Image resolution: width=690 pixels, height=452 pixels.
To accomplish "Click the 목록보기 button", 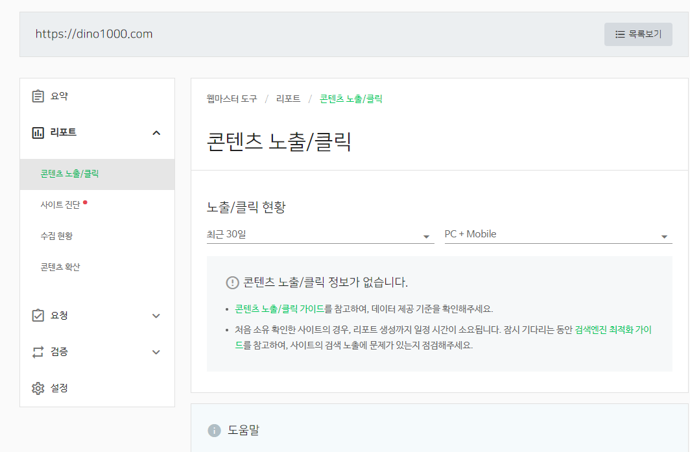I will click(x=638, y=34).
